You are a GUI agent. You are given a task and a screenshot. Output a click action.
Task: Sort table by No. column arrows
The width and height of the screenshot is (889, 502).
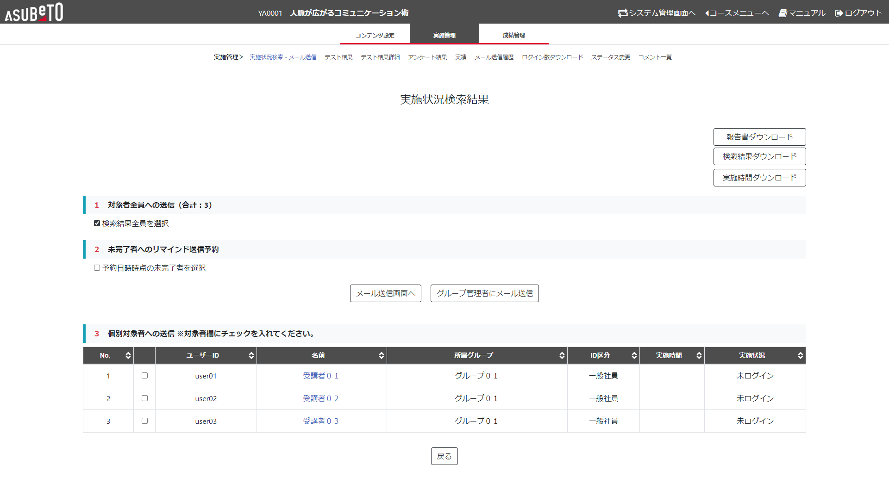point(128,355)
